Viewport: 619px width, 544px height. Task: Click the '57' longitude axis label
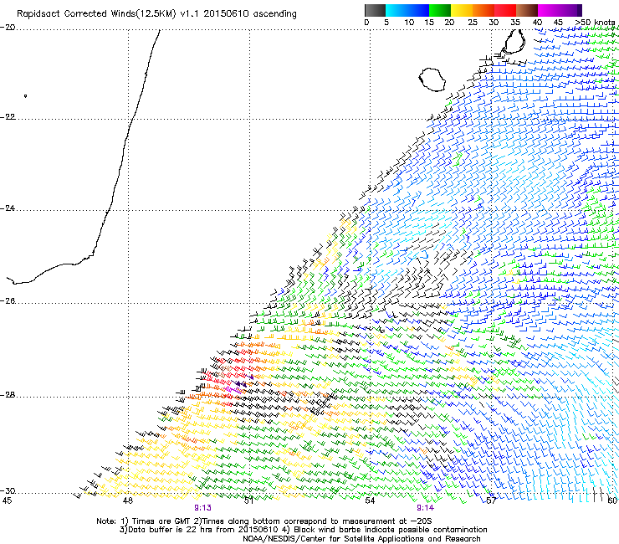click(491, 500)
